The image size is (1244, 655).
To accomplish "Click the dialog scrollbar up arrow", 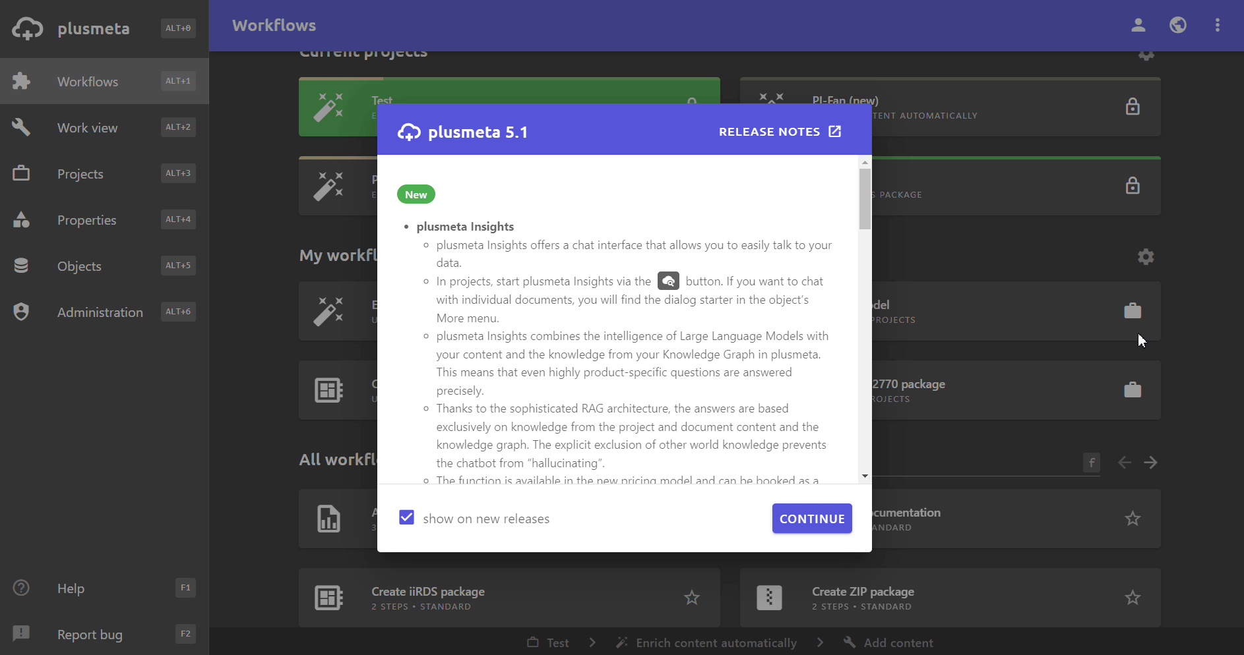I will pyautogui.click(x=865, y=162).
